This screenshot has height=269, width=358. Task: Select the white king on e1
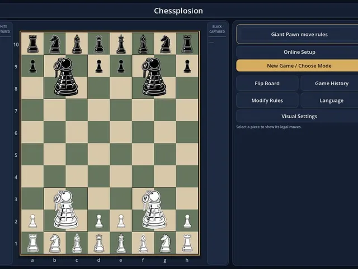pos(121,243)
